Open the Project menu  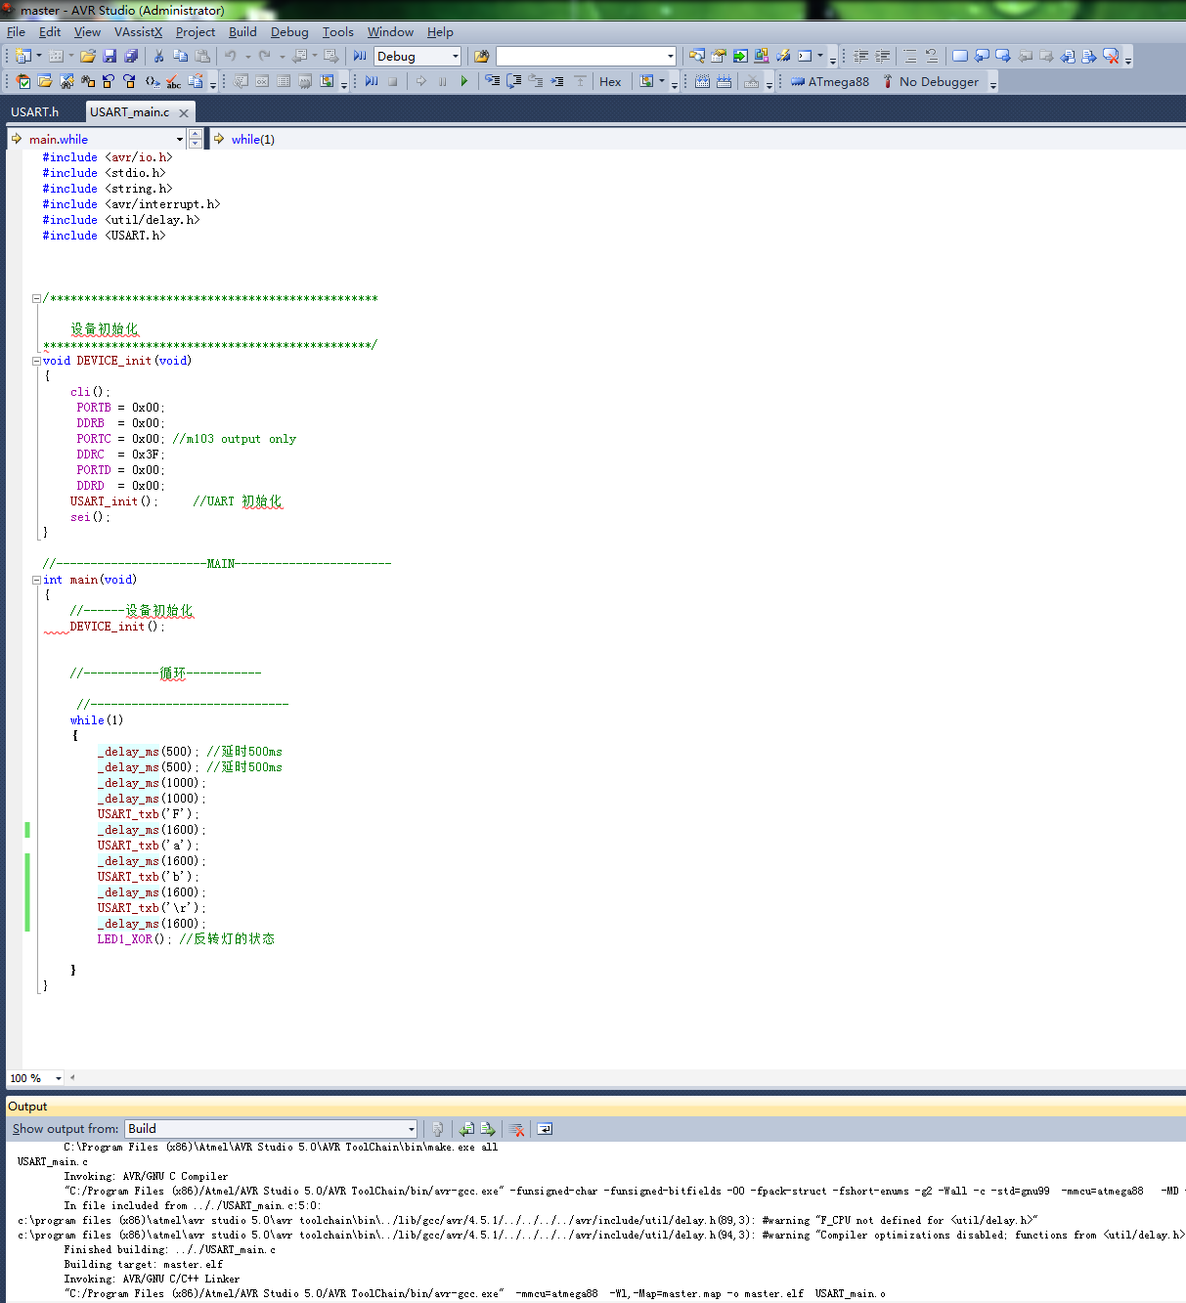(x=196, y=32)
